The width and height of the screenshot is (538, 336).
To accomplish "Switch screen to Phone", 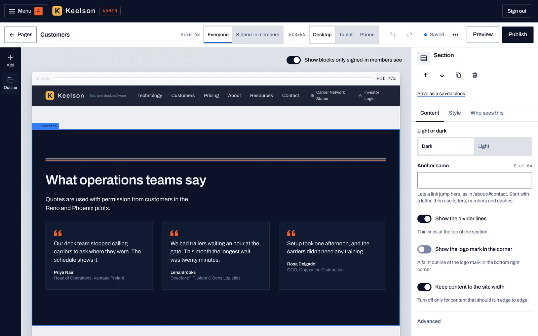I will click(x=367, y=35).
